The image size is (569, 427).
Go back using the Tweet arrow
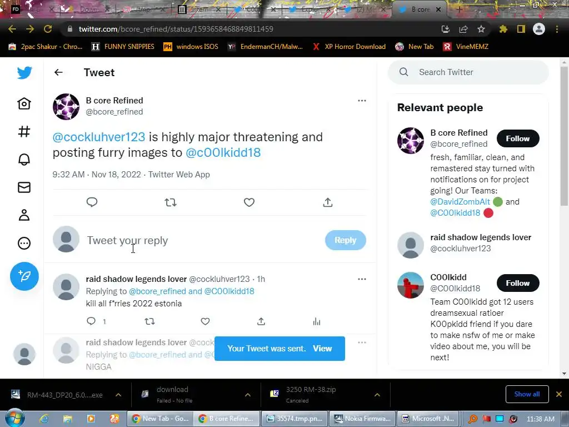[x=58, y=72]
